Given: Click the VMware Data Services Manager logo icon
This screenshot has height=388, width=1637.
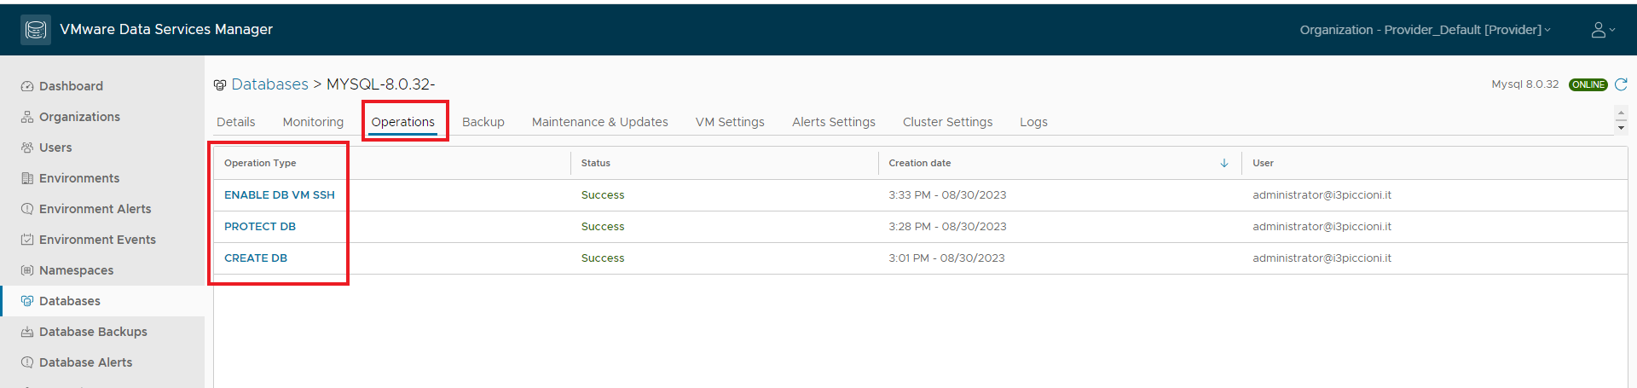Looking at the screenshot, I should [x=36, y=30].
